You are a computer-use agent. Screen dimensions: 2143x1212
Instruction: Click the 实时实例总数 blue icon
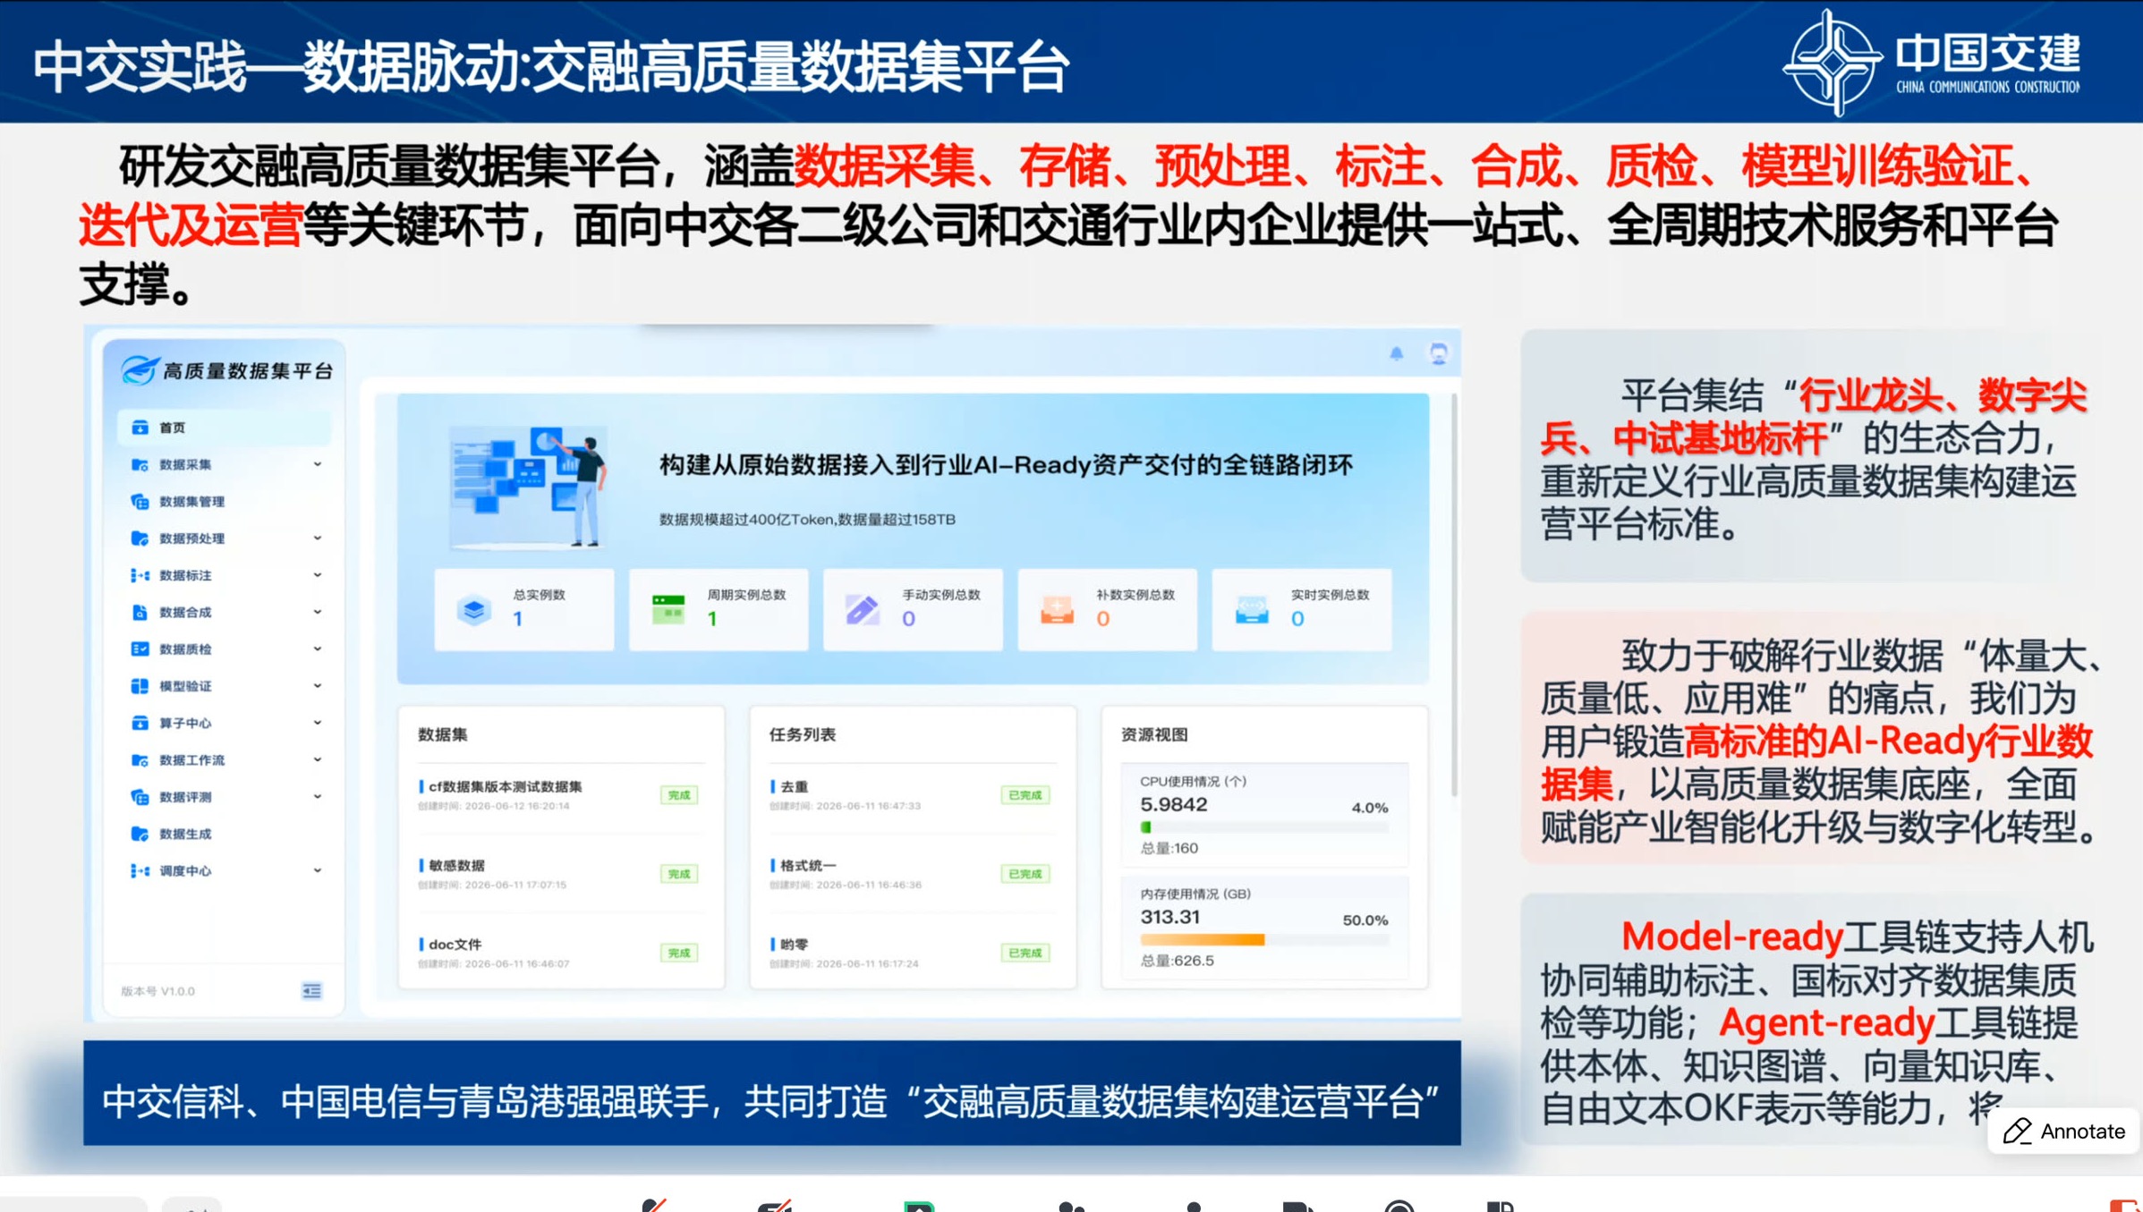[1251, 610]
